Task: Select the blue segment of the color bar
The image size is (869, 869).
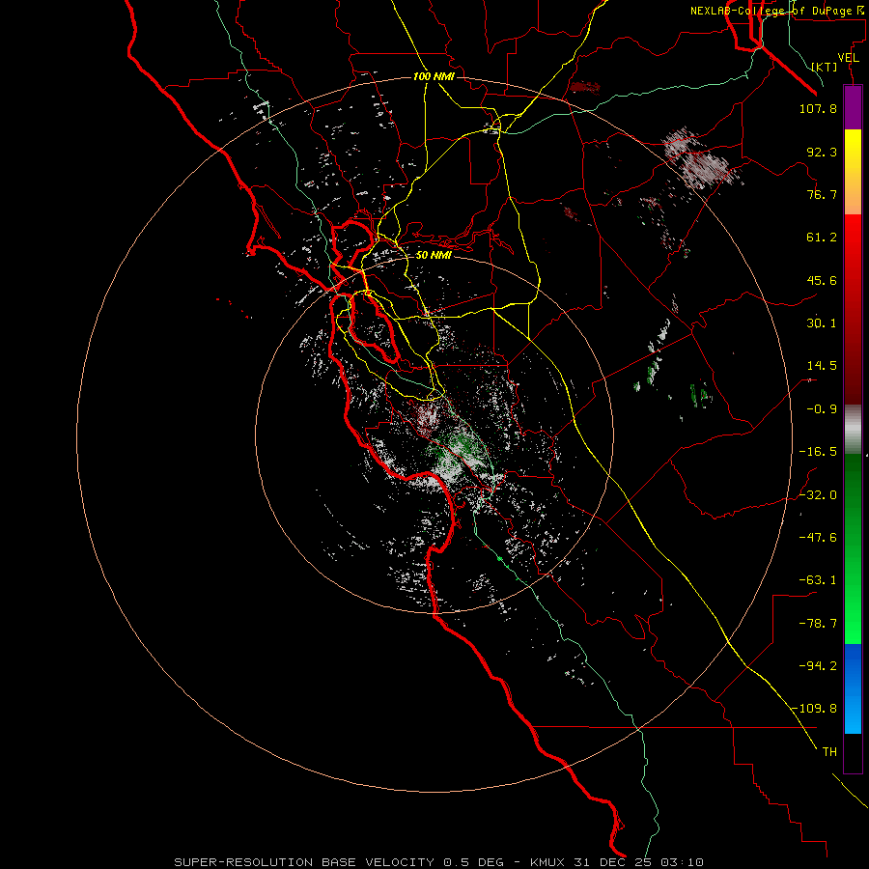Action: [853, 688]
